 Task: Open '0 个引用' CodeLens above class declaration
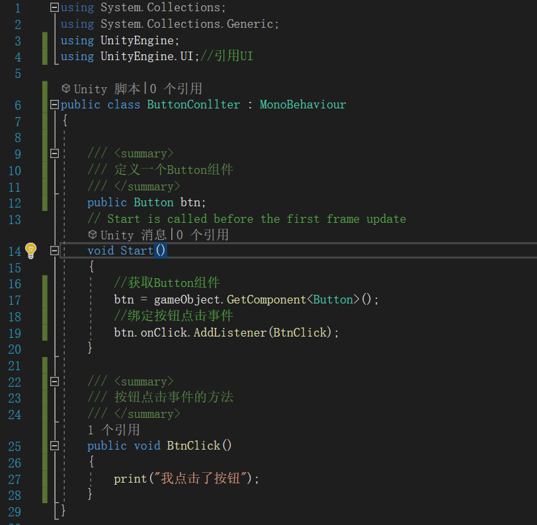[176, 89]
